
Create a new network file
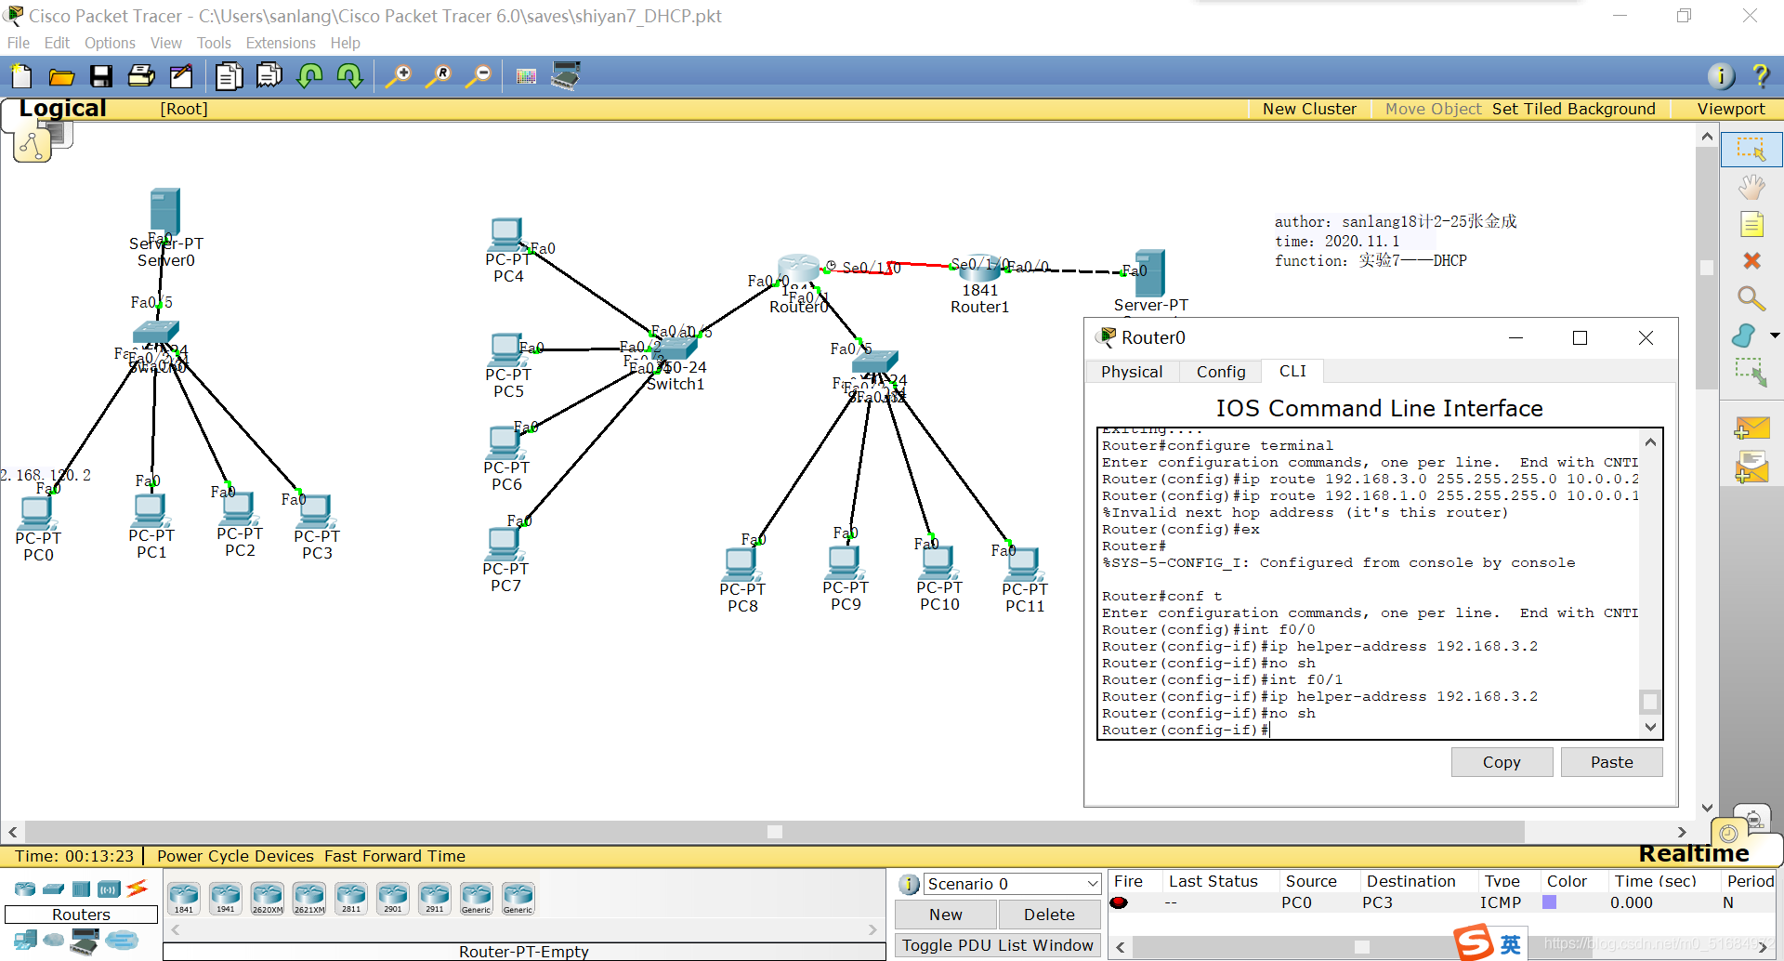20,76
